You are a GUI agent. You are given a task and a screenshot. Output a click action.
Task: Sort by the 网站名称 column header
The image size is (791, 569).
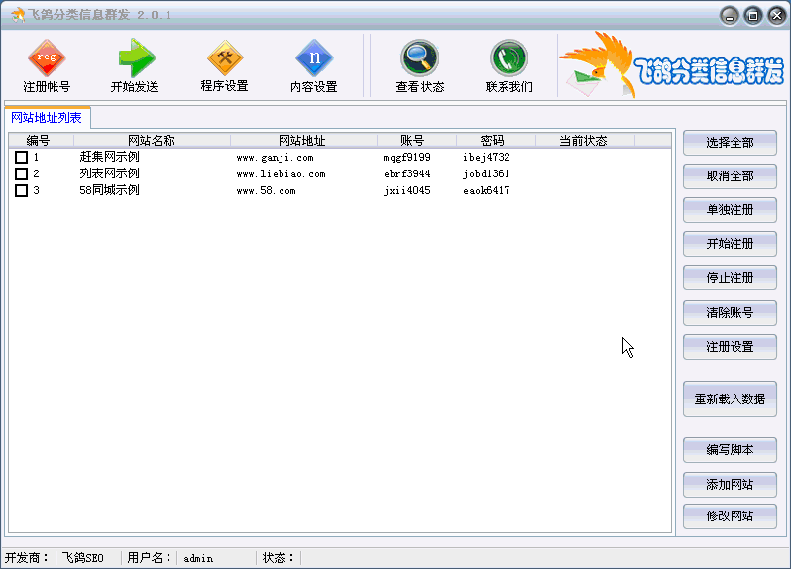[x=152, y=140]
